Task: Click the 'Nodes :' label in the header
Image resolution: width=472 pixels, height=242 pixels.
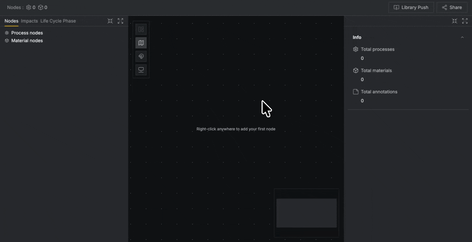Action: tap(15, 7)
